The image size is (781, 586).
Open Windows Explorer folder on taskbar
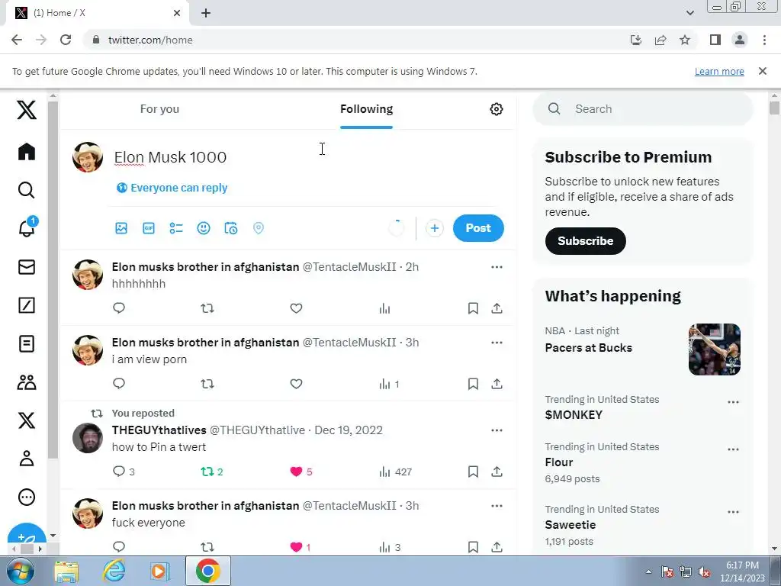tap(66, 571)
